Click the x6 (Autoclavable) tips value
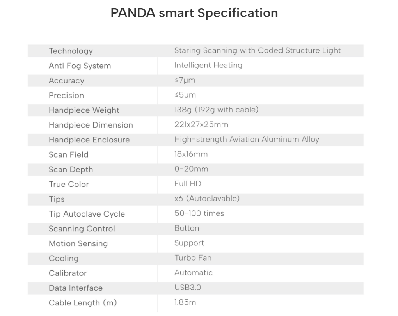 click(207, 199)
